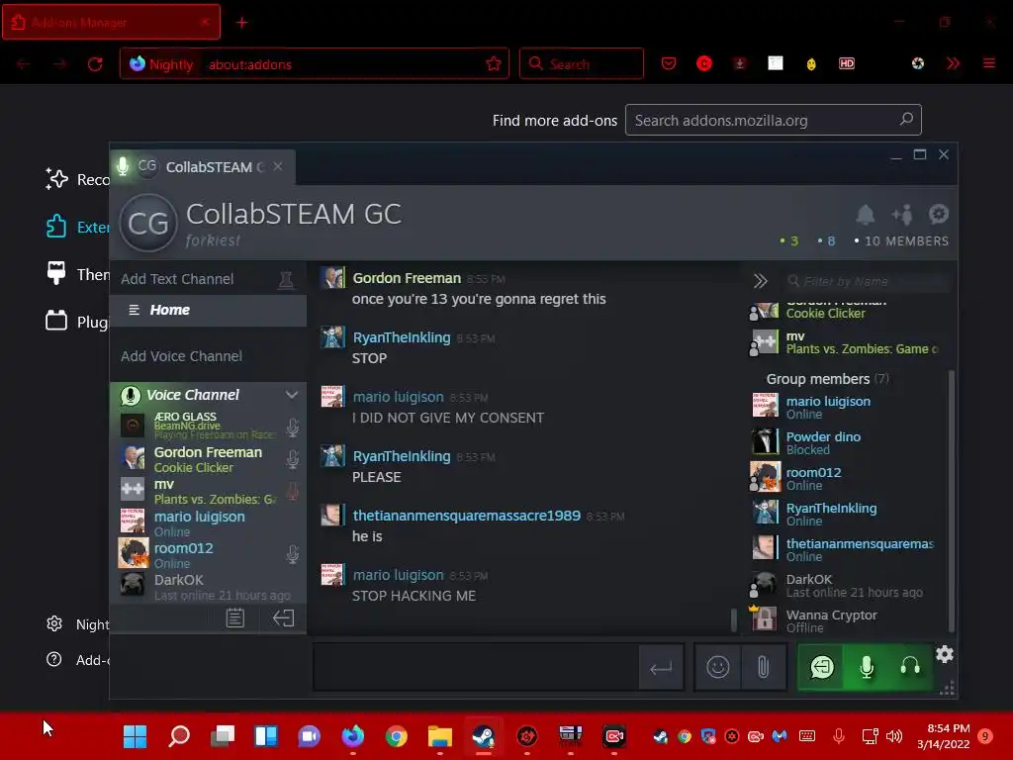Open Firefox Nightly from taskbar
The image size is (1013, 760).
353,736
